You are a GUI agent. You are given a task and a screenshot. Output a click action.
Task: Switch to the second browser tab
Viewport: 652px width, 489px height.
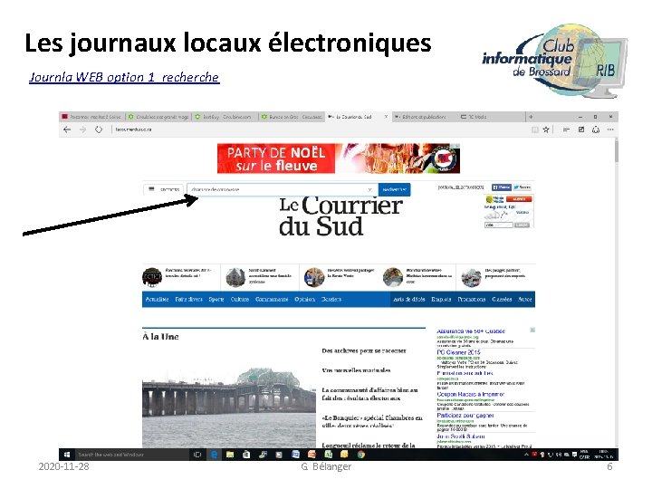tap(158, 117)
